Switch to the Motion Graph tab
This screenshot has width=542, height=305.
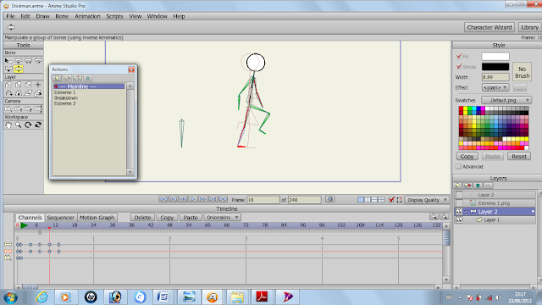coord(97,218)
